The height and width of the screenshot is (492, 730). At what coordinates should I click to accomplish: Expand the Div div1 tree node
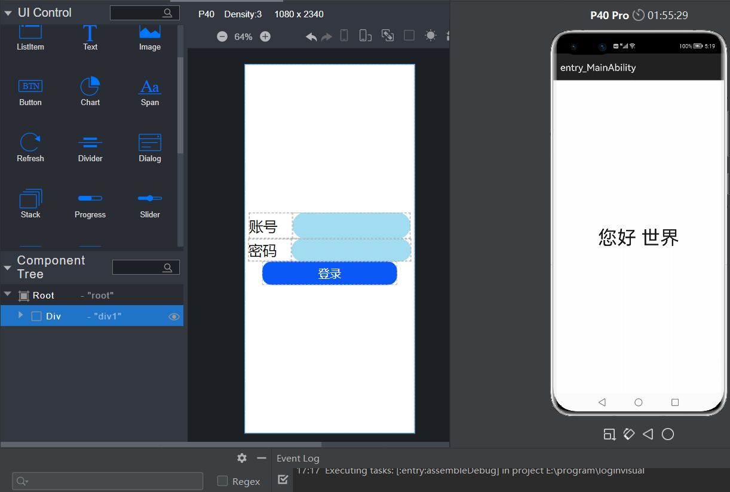click(x=21, y=315)
